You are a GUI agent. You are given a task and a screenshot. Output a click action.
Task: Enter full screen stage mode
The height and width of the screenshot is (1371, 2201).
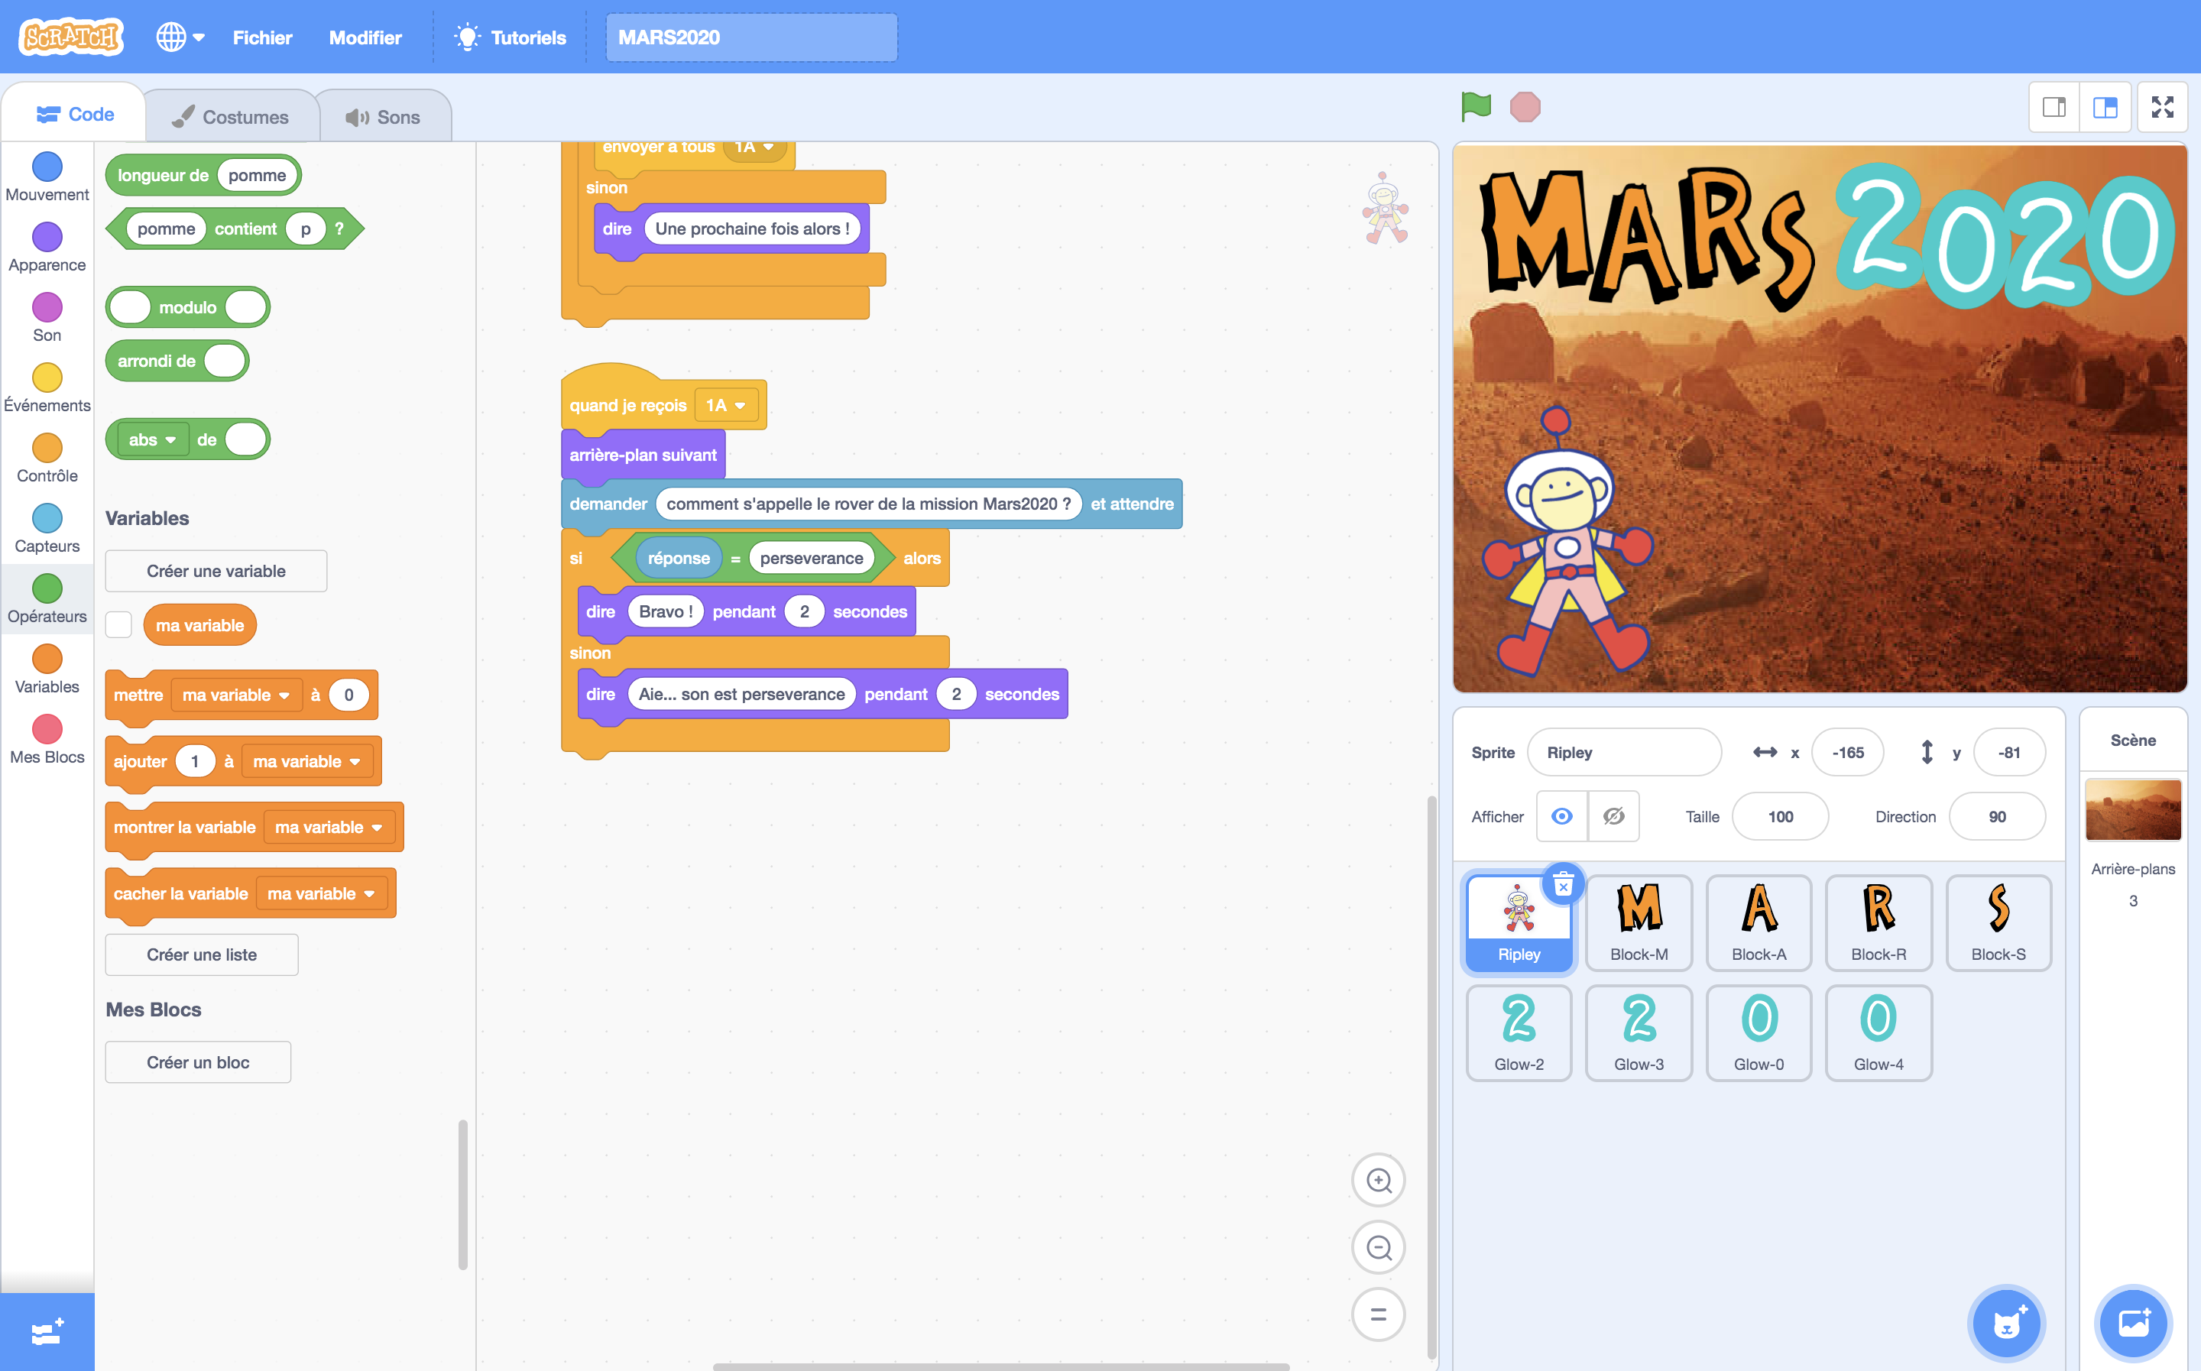[2162, 107]
